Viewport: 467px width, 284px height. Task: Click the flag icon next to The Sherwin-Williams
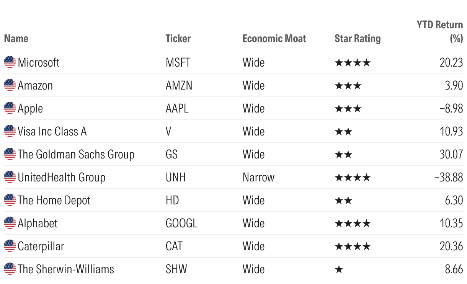click(10, 269)
